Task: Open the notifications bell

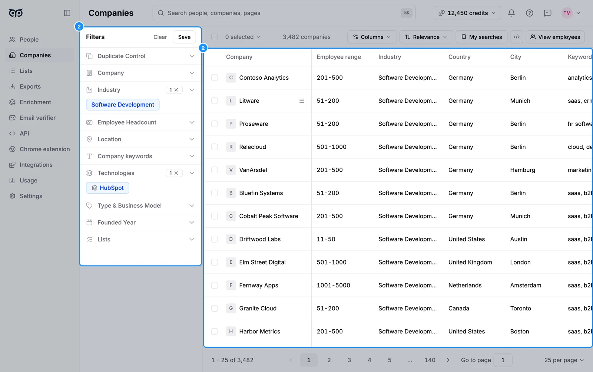Action: [511, 13]
